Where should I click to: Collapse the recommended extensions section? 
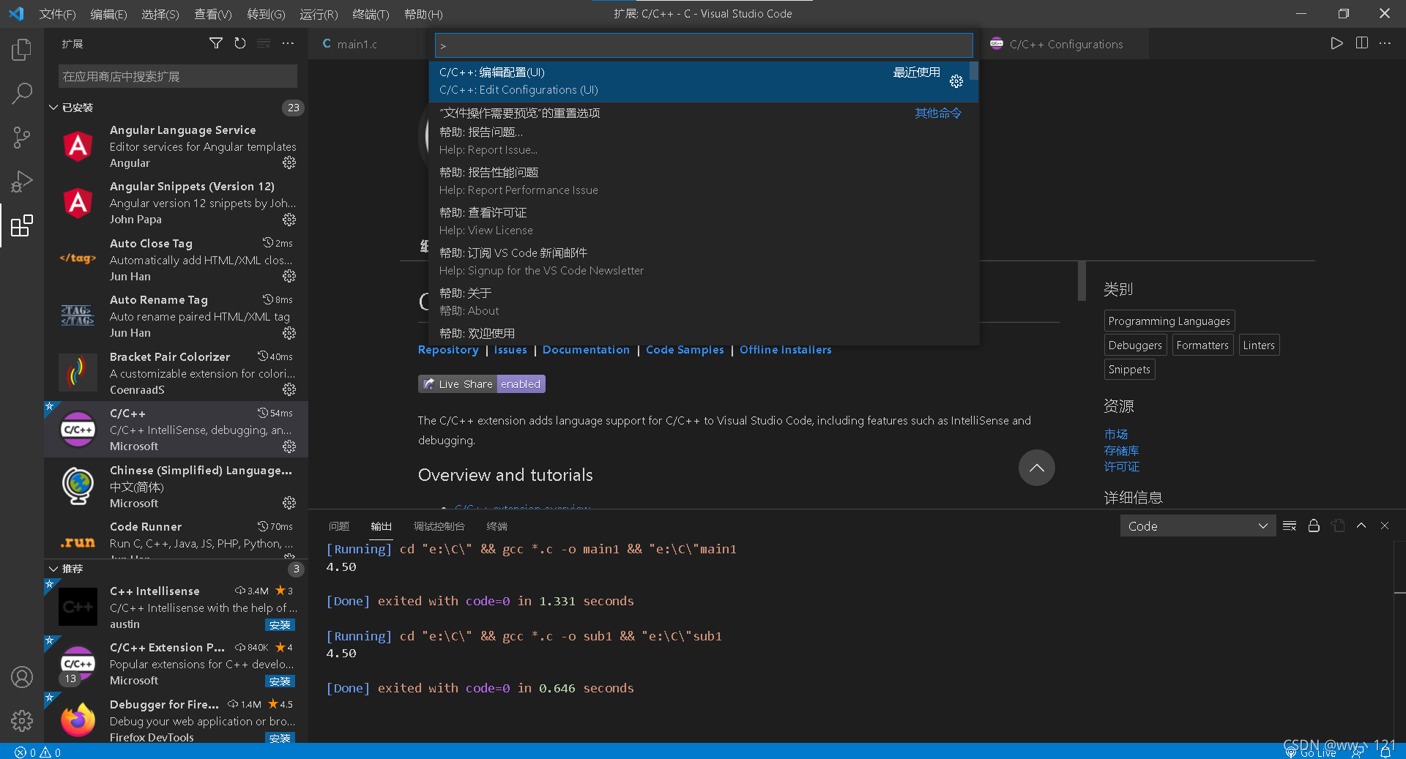[x=176, y=569]
